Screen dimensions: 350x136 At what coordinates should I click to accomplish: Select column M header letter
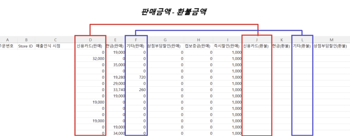point(331,40)
